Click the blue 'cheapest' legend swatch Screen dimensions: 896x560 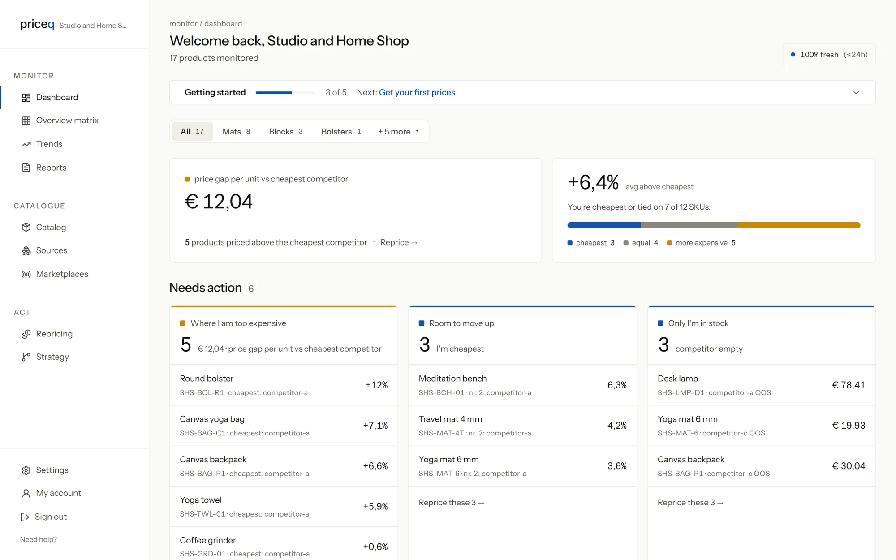pyautogui.click(x=570, y=243)
